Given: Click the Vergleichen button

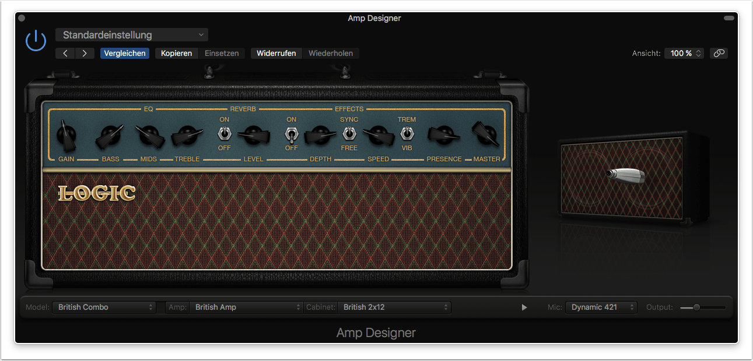Looking at the screenshot, I should (x=124, y=53).
